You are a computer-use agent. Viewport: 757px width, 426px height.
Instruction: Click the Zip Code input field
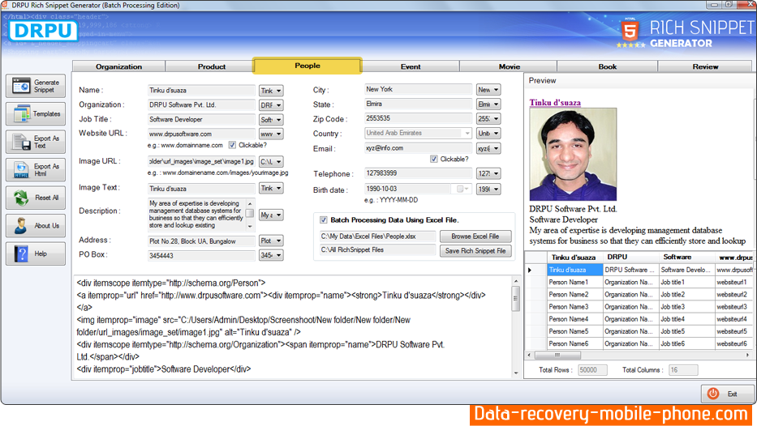pyautogui.click(x=418, y=118)
